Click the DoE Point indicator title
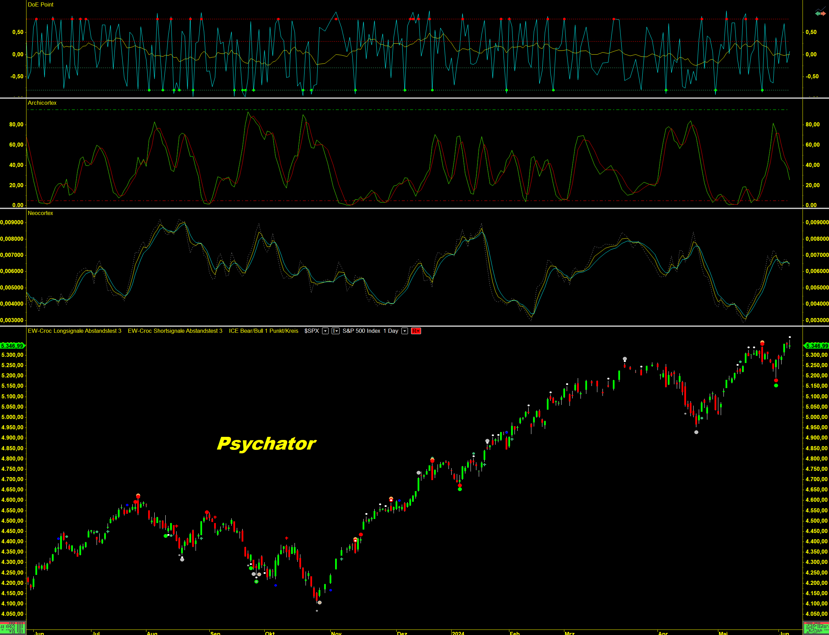Image resolution: width=829 pixels, height=635 pixels. (41, 4)
